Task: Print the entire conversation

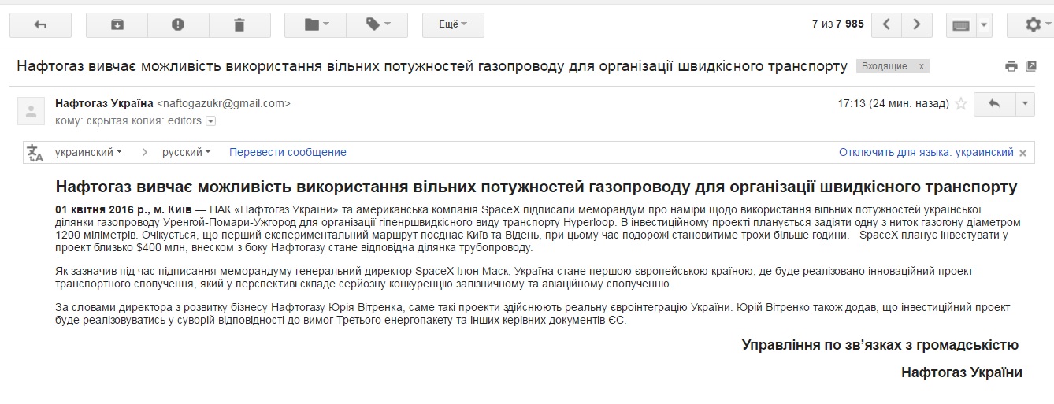Action: [1011, 67]
